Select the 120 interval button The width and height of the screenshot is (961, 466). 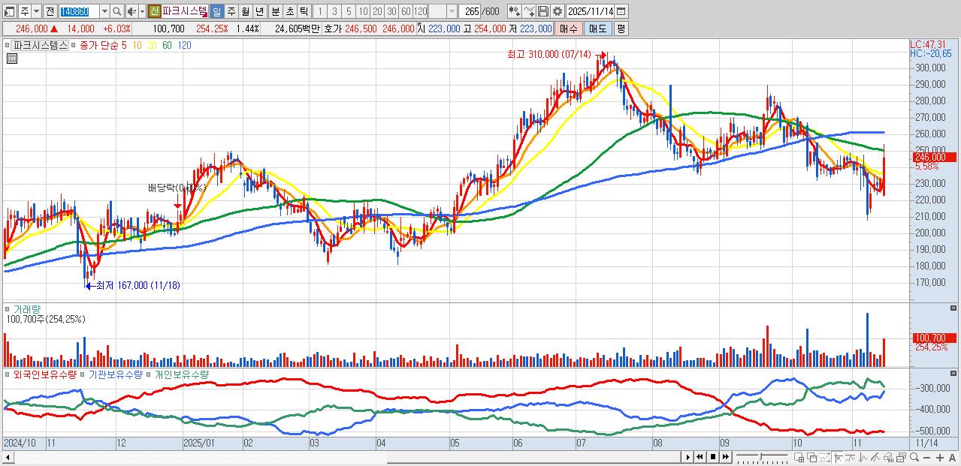(x=420, y=11)
